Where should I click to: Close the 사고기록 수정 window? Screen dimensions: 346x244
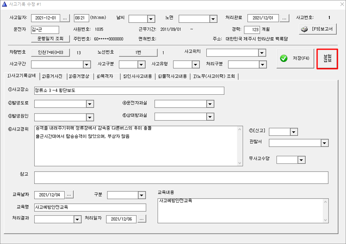pyautogui.click(x=342, y=4)
